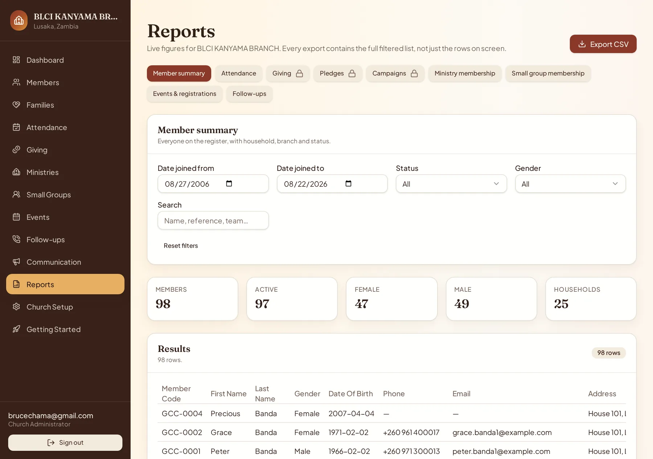Open Families page from sidebar
Viewport: 653px width, 459px height.
[x=65, y=105]
